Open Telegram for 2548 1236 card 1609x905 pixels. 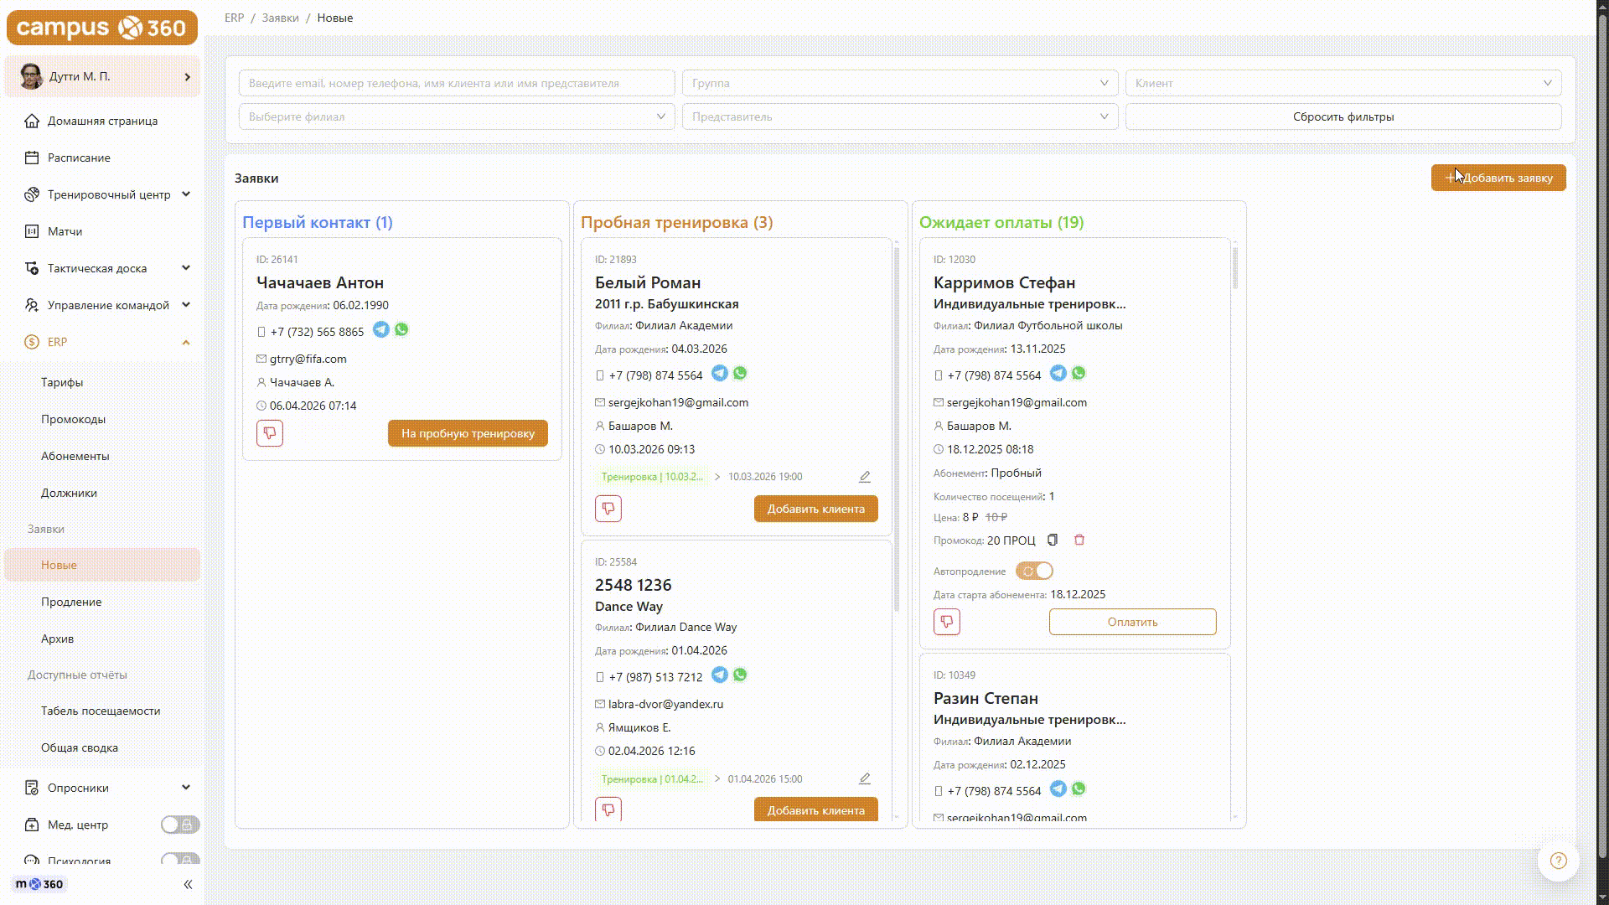720,675
